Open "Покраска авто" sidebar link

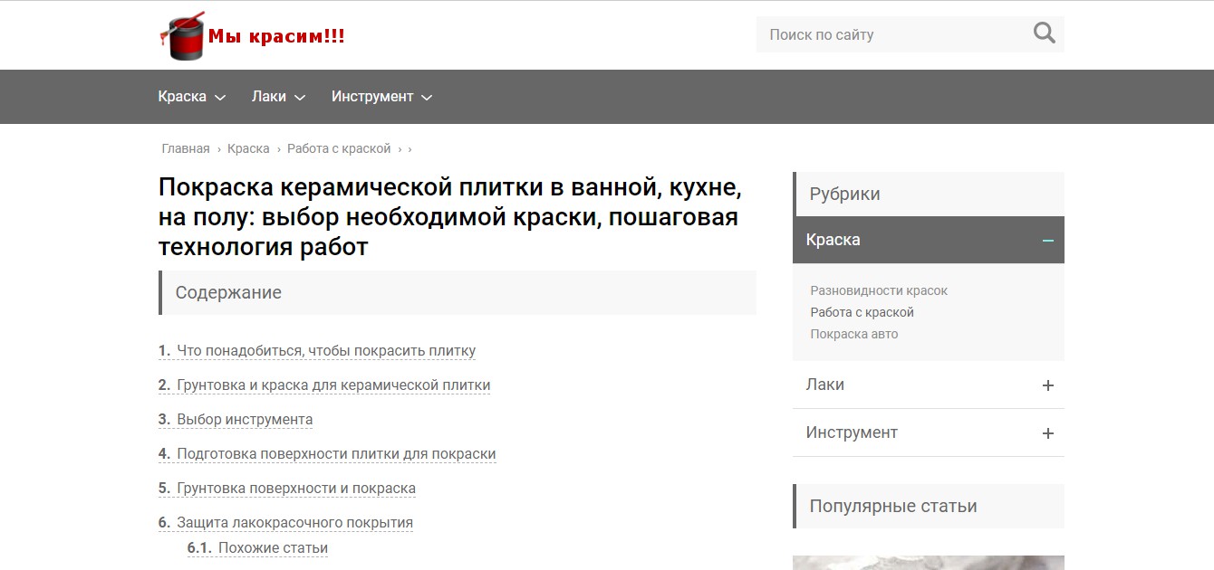(854, 334)
